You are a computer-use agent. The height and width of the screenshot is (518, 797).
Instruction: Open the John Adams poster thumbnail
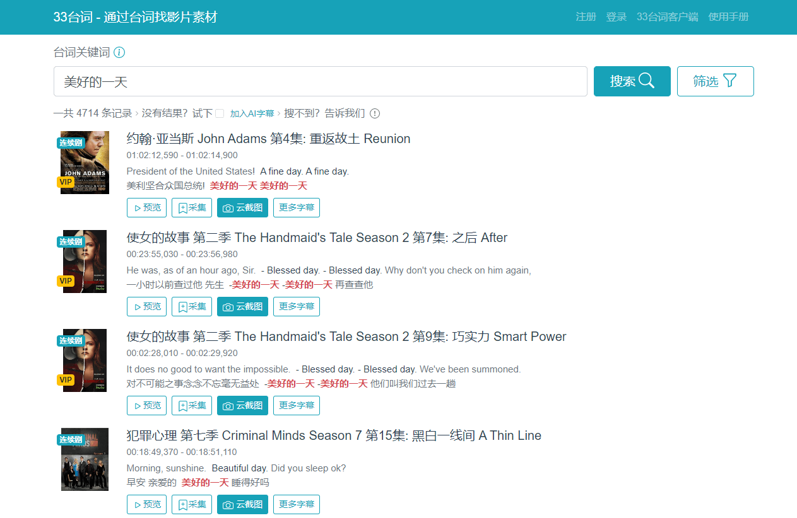click(85, 163)
